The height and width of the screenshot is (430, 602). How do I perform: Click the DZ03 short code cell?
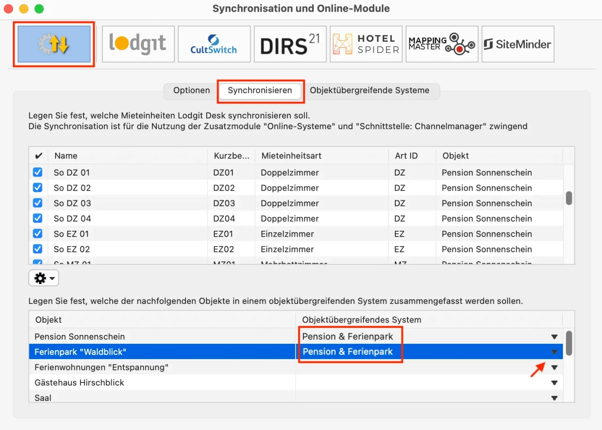click(x=224, y=203)
